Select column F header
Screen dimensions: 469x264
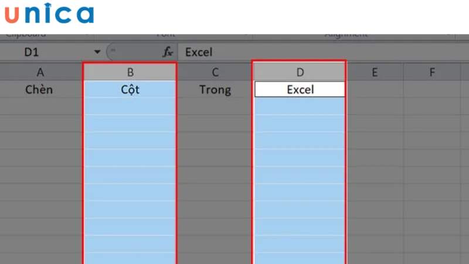pyautogui.click(x=432, y=72)
